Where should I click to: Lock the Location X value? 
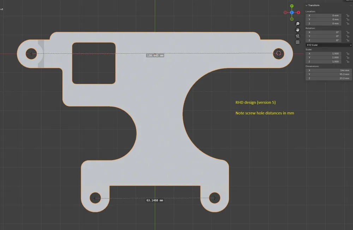click(x=348, y=15)
